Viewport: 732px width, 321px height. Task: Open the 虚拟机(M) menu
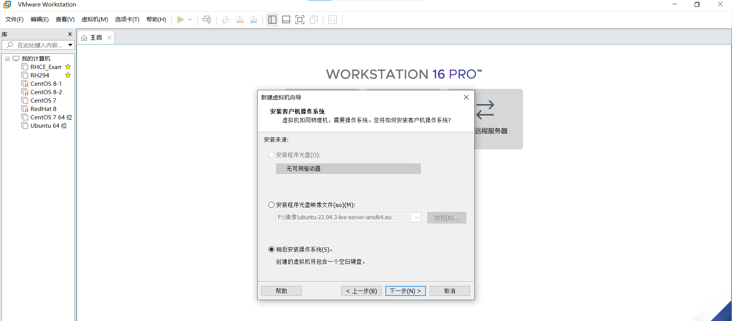(95, 19)
